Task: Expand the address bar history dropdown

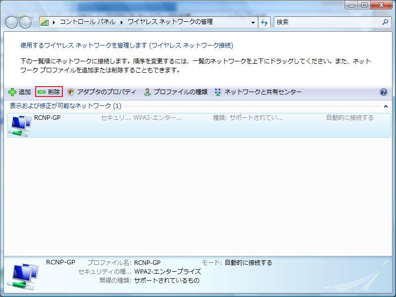Action: pos(253,22)
